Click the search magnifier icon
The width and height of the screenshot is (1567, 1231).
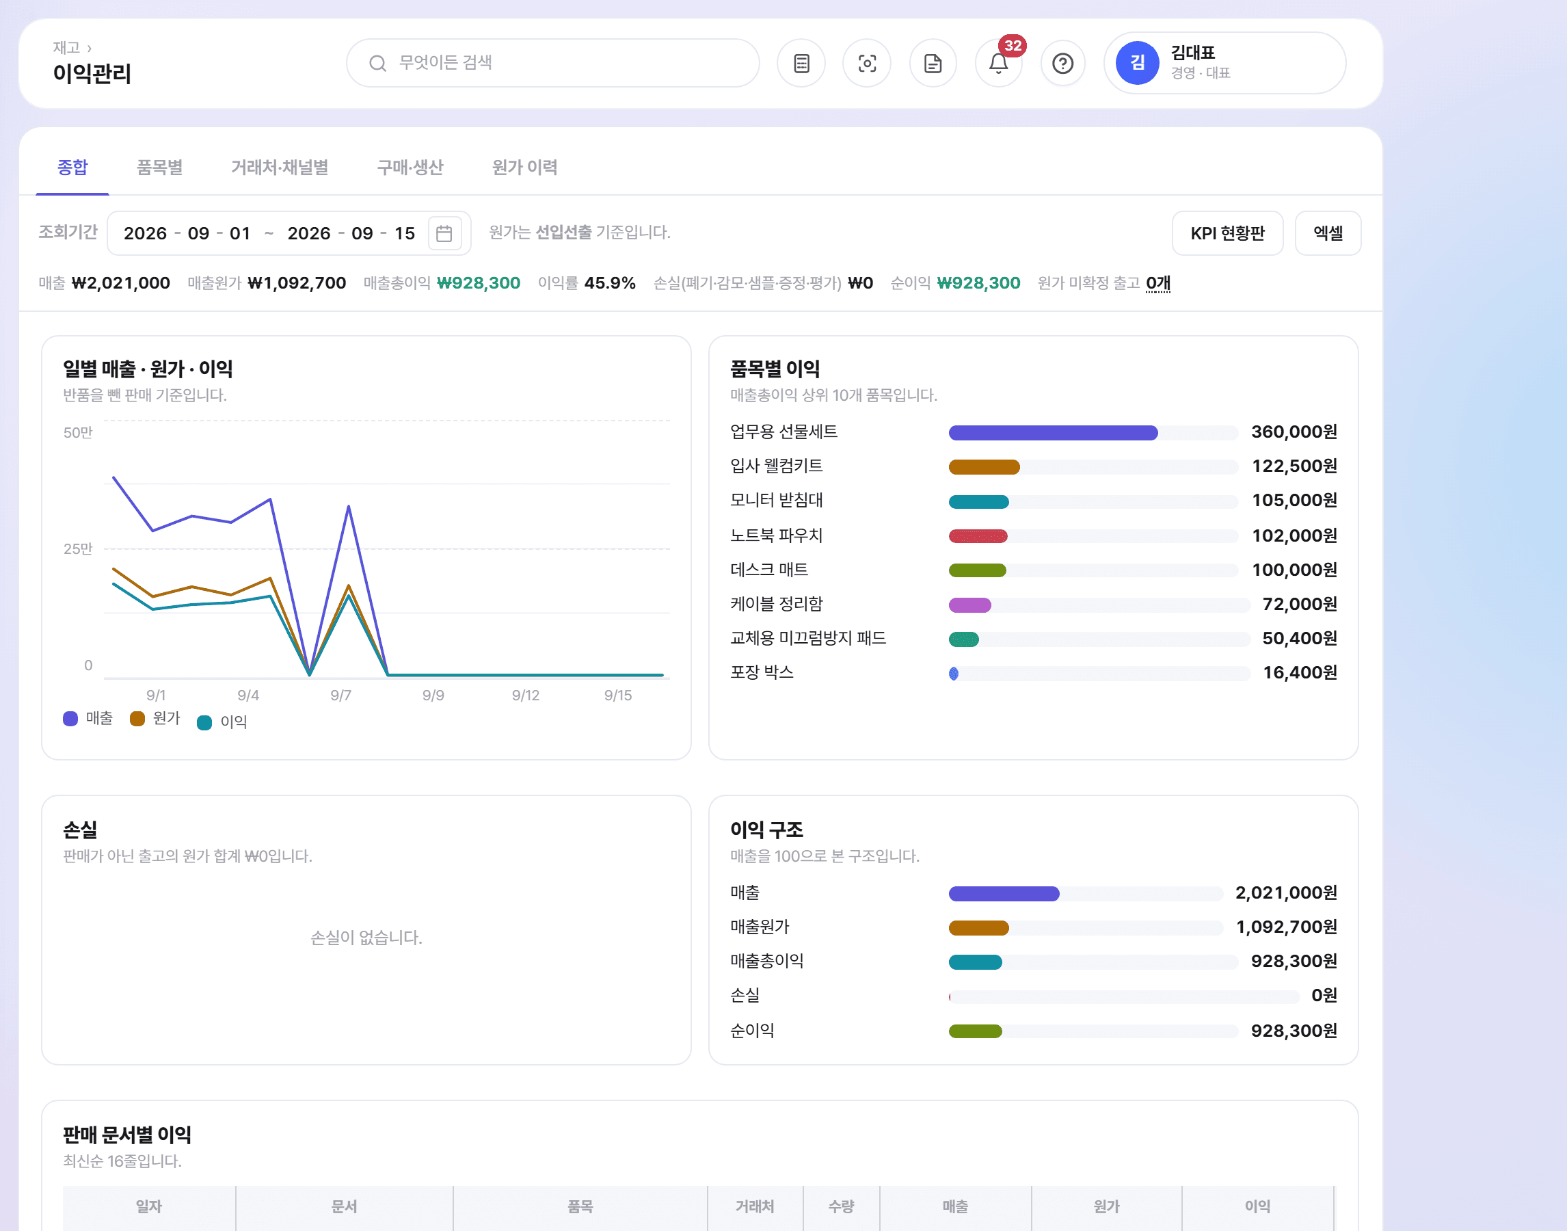pos(377,64)
